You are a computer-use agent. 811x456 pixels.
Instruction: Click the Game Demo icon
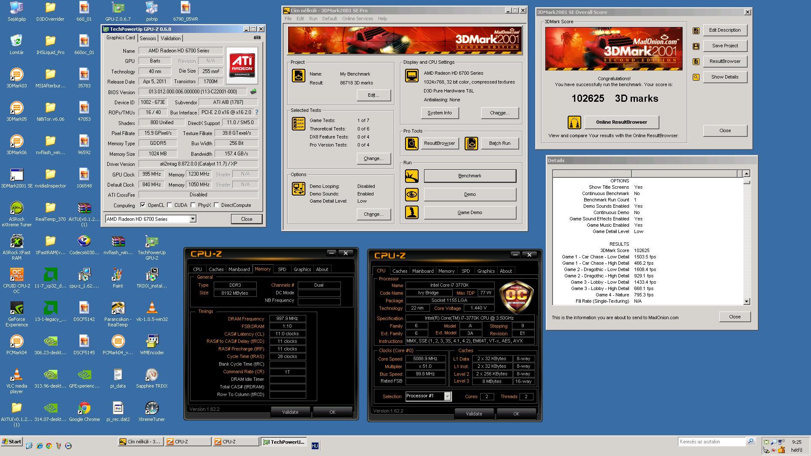pos(412,212)
